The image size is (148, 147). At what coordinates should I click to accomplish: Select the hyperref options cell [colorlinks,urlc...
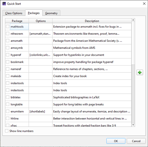click(41, 55)
